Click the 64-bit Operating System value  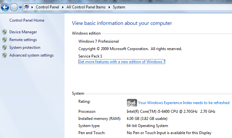147,126
